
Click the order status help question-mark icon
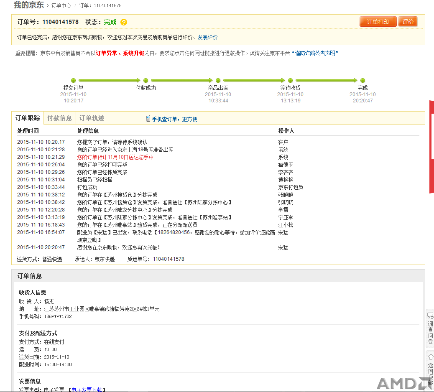(124, 22)
